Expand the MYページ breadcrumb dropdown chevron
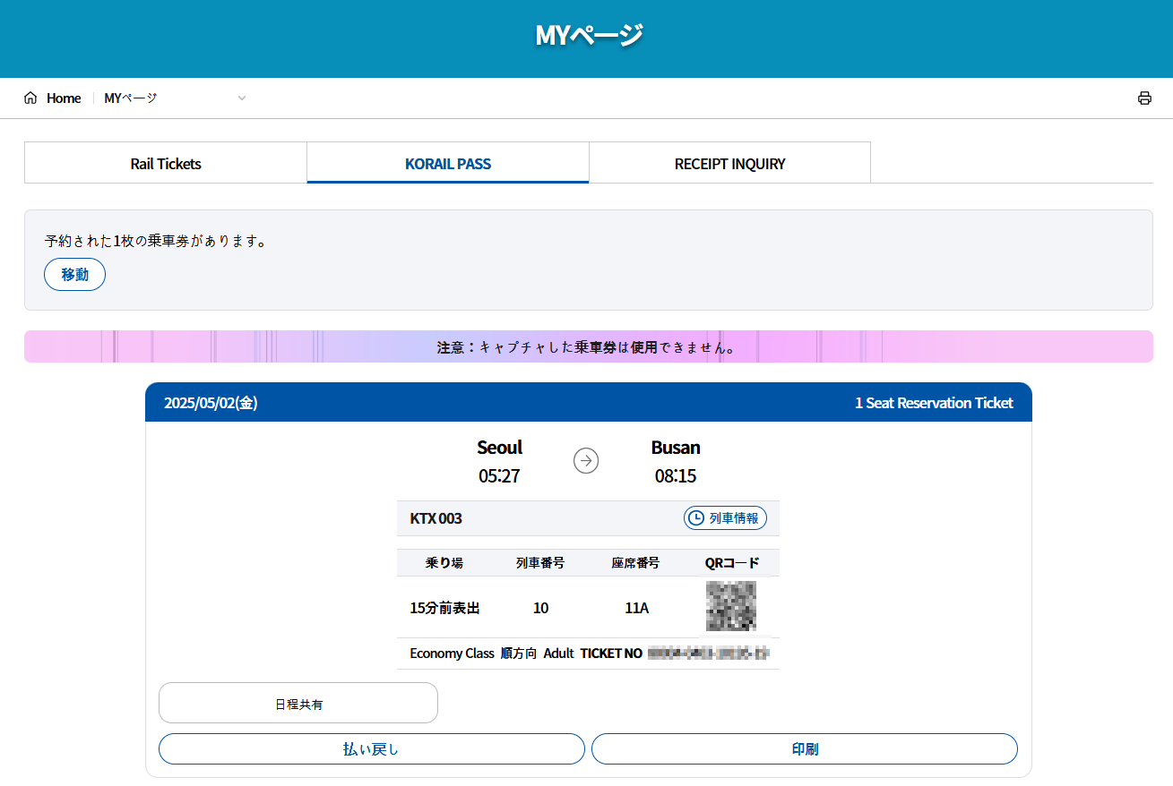The image size is (1173, 786). (x=241, y=98)
